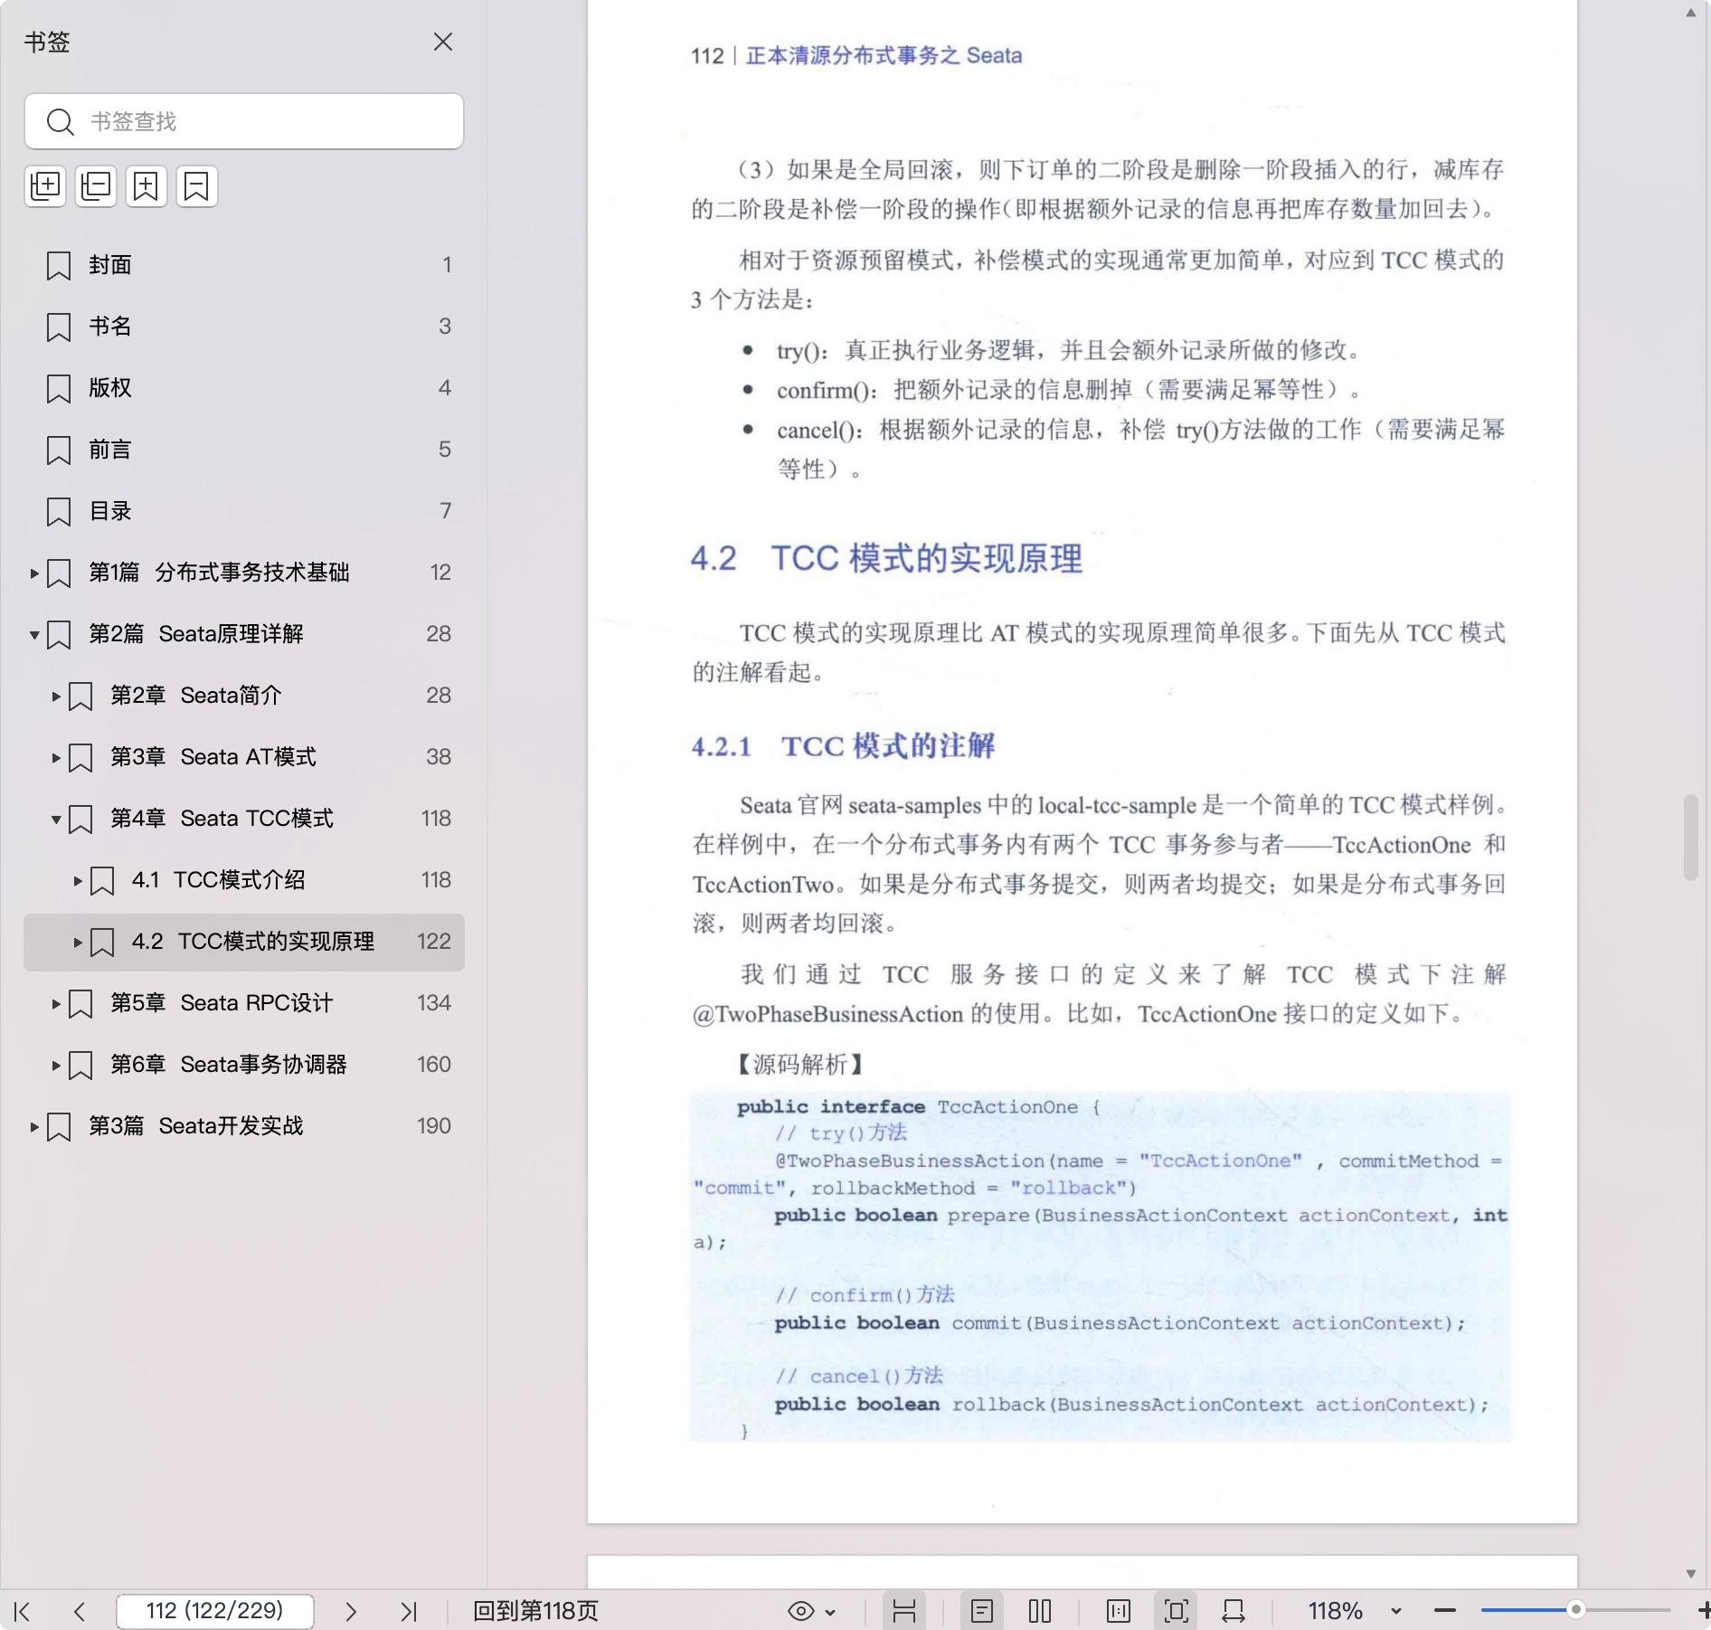Viewport: 1711px width, 1630px height.
Task: Click the expand all bookmarks icon
Action: click(45, 186)
